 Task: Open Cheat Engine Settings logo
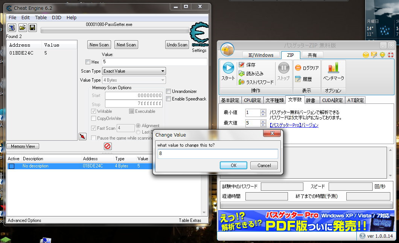(x=200, y=35)
